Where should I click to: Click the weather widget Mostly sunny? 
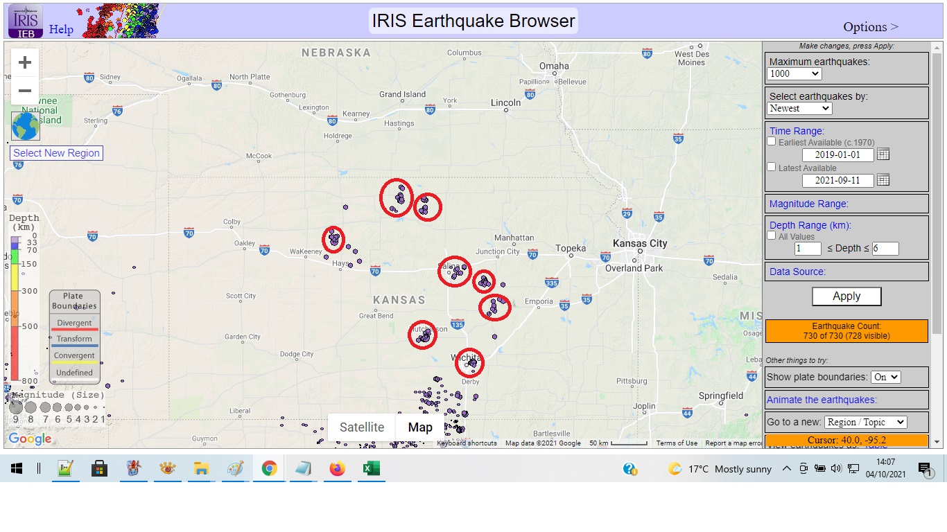pos(720,469)
